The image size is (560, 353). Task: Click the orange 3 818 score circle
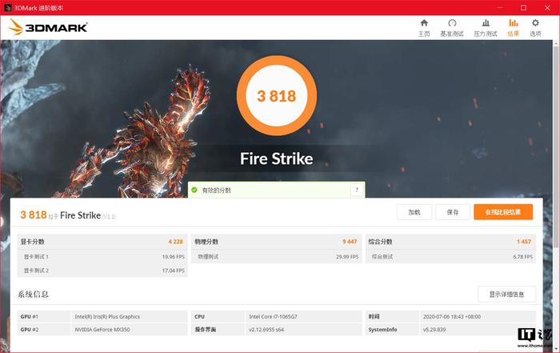277,96
